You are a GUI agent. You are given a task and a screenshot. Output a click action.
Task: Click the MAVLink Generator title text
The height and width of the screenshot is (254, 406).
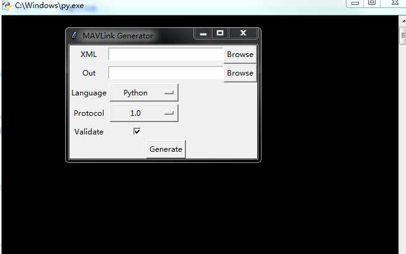118,36
